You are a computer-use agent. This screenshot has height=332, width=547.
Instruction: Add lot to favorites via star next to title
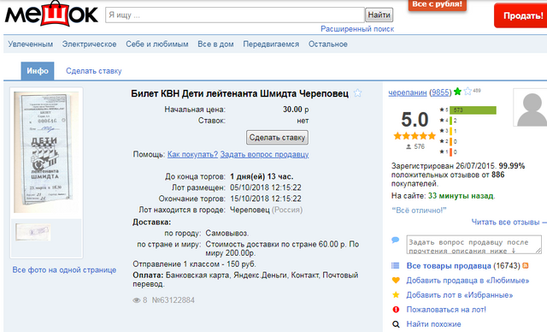(x=357, y=93)
